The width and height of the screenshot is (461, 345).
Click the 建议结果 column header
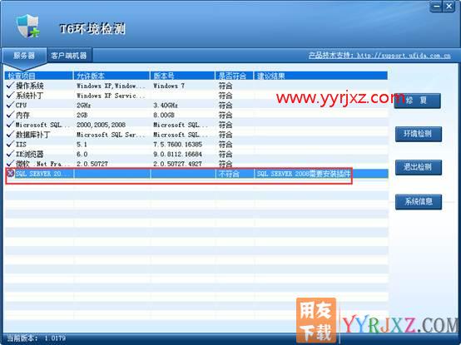pos(320,76)
